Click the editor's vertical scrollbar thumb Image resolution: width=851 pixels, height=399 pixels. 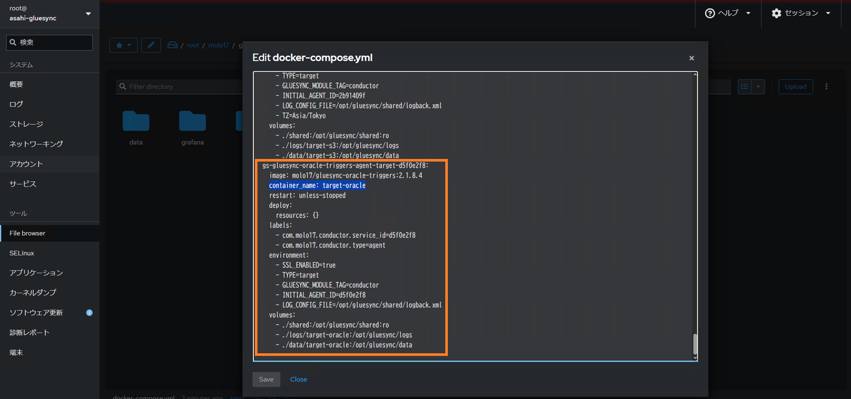pyautogui.click(x=695, y=343)
